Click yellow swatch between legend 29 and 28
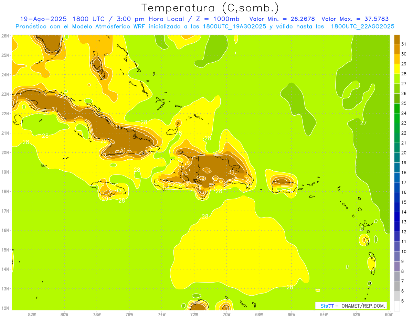The width and height of the screenshot is (413, 319). 397,69
